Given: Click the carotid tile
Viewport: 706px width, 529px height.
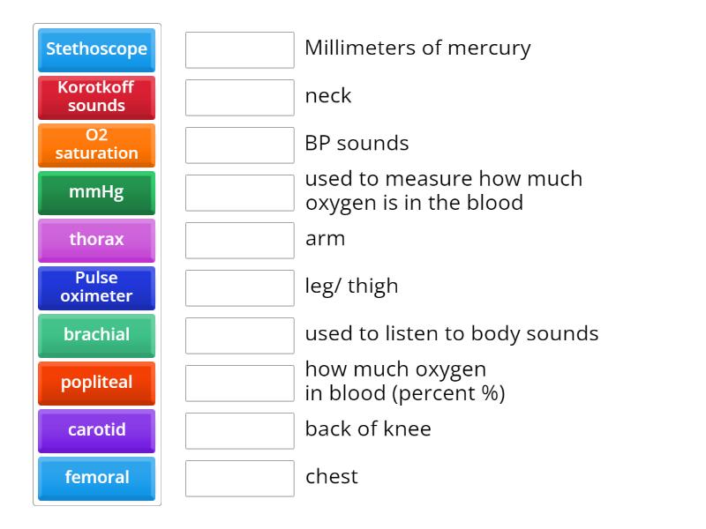Looking at the screenshot, I should coord(96,430).
